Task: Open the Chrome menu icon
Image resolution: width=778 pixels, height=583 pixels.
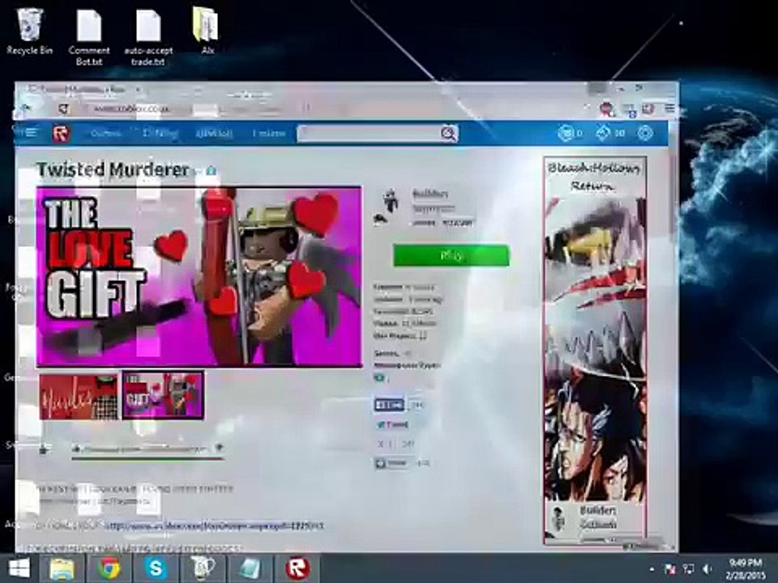Action: click(x=669, y=108)
